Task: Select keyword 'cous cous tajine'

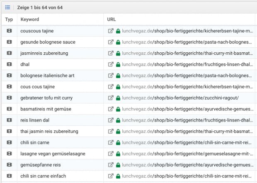Action: (38, 87)
